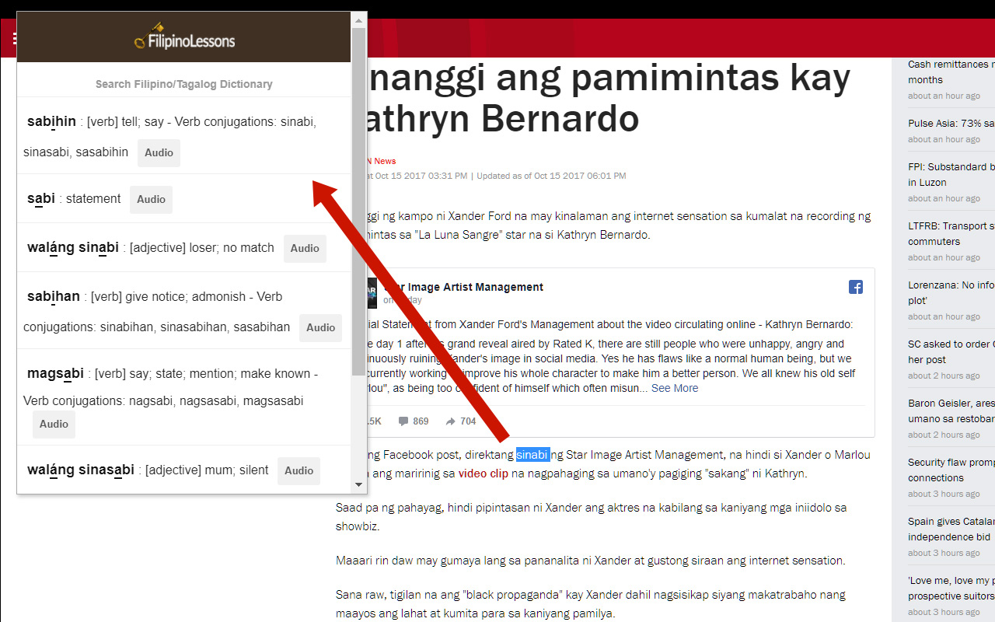This screenshot has width=995, height=622.
Task: Click the dictionary scrollbar up arrow
Action: [358, 19]
